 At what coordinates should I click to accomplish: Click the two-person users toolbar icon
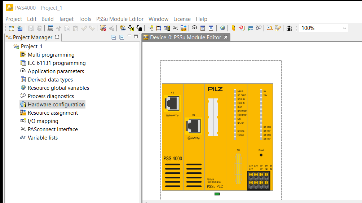click(x=289, y=28)
